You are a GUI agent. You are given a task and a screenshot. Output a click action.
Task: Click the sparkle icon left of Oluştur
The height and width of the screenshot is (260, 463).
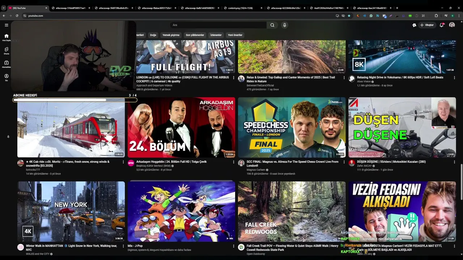pyautogui.click(x=414, y=25)
